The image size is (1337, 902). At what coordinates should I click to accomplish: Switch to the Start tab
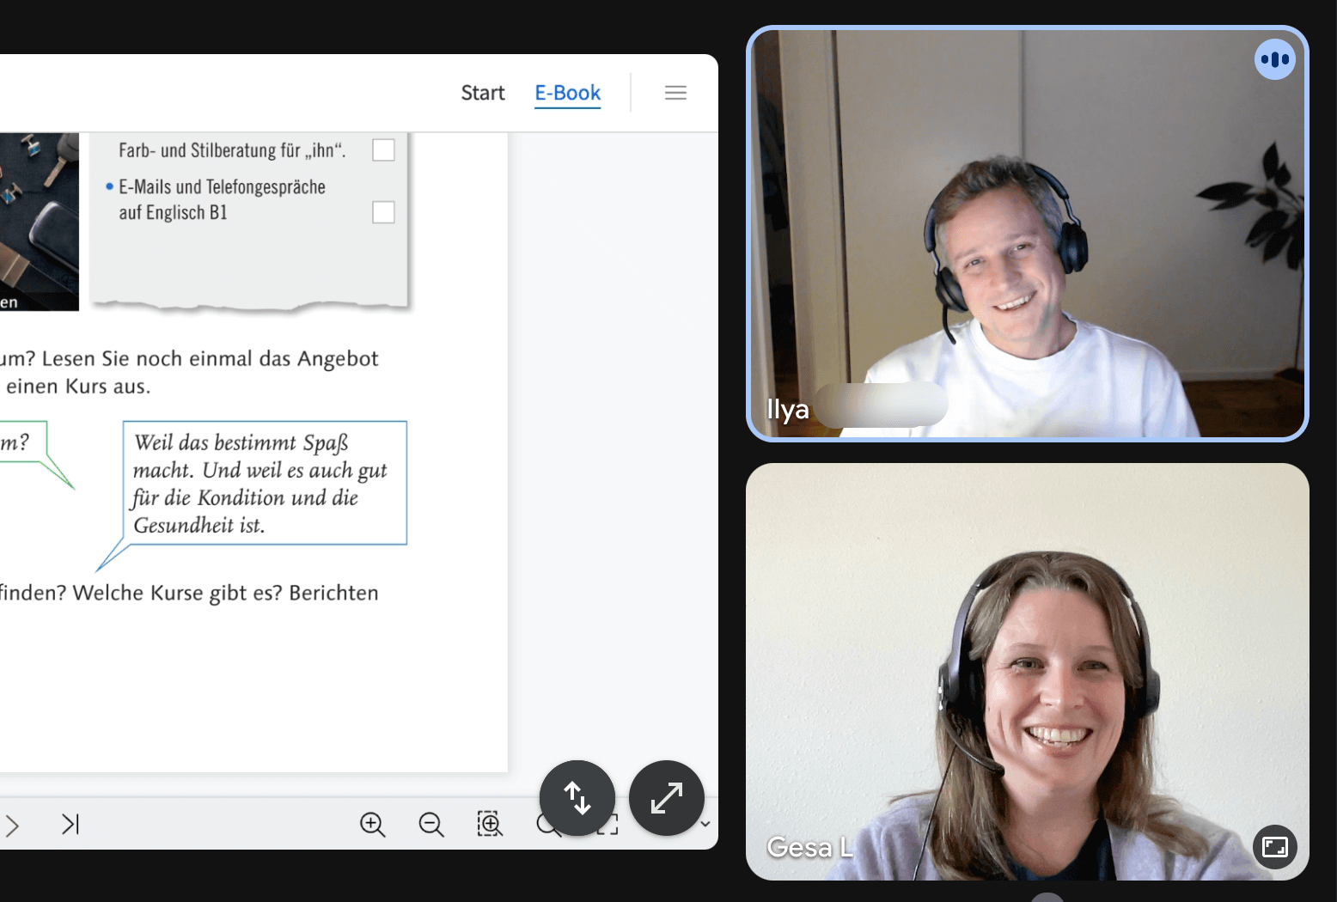482,92
